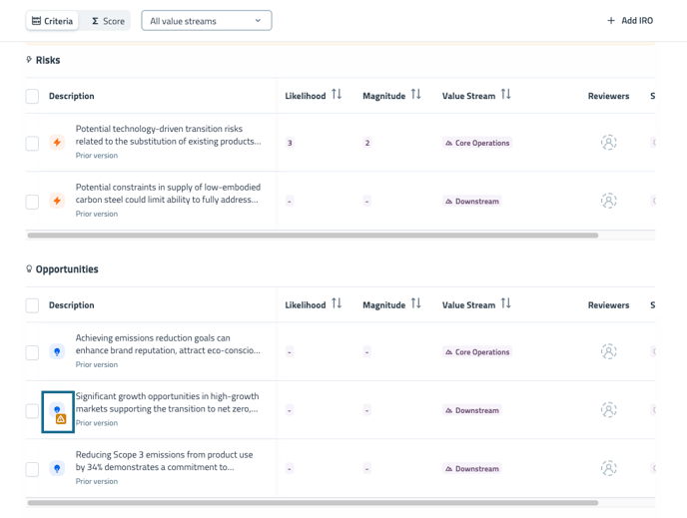
Task: Sort Risks table by Value Stream arrows
Action: [x=505, y=95]
